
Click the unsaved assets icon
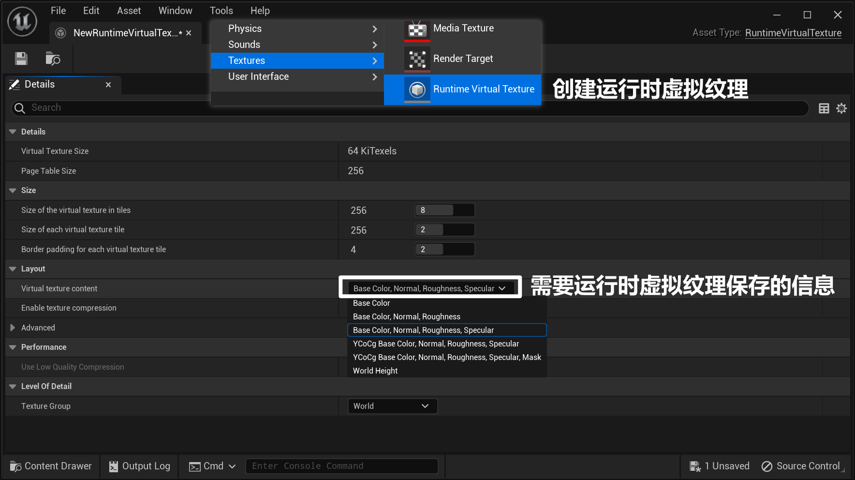[x=695, y=466]
